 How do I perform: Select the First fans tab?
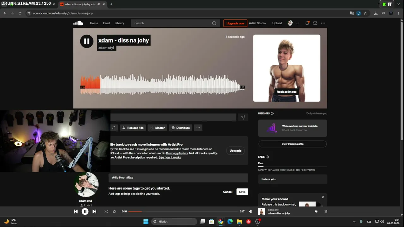261,163
